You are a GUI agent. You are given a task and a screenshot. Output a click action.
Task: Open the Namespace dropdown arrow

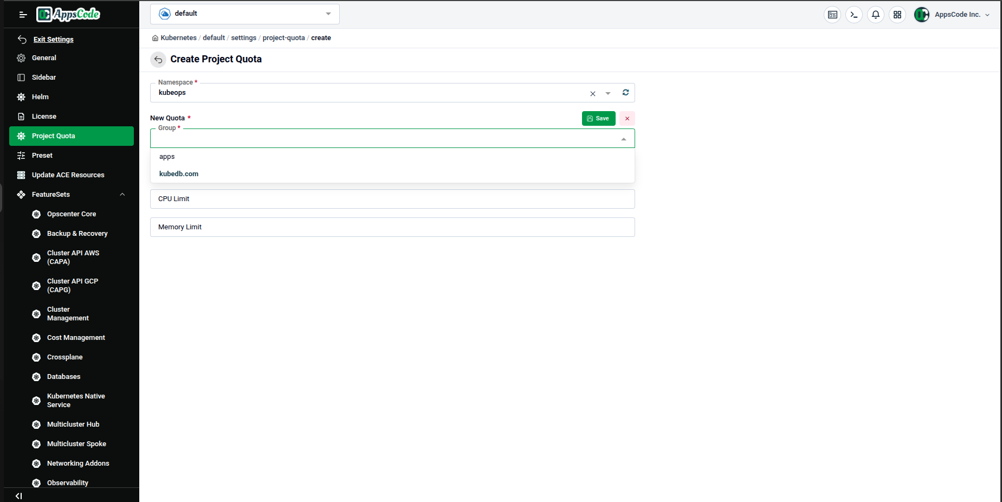coord(607,93)
